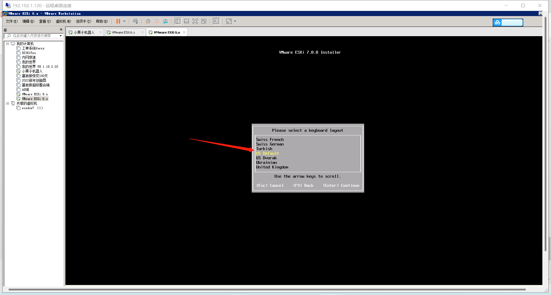Select 基岩版超级整合端 in the library

[36, 85]
